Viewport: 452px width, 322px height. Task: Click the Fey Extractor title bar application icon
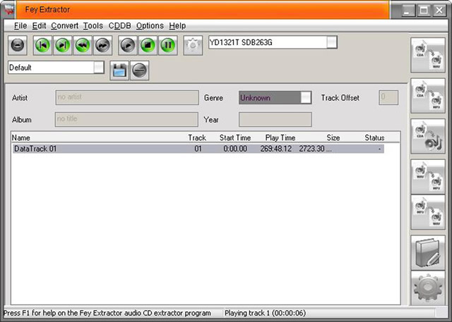point(9,9)
